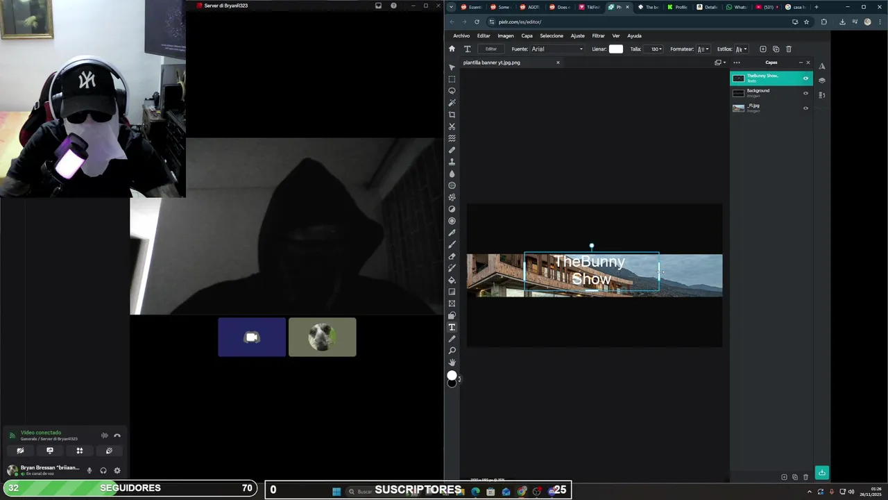The height and width of the screenshot is (500, 888).
Task: Open Discord user settings gear
Action: (x=117, y=470)
